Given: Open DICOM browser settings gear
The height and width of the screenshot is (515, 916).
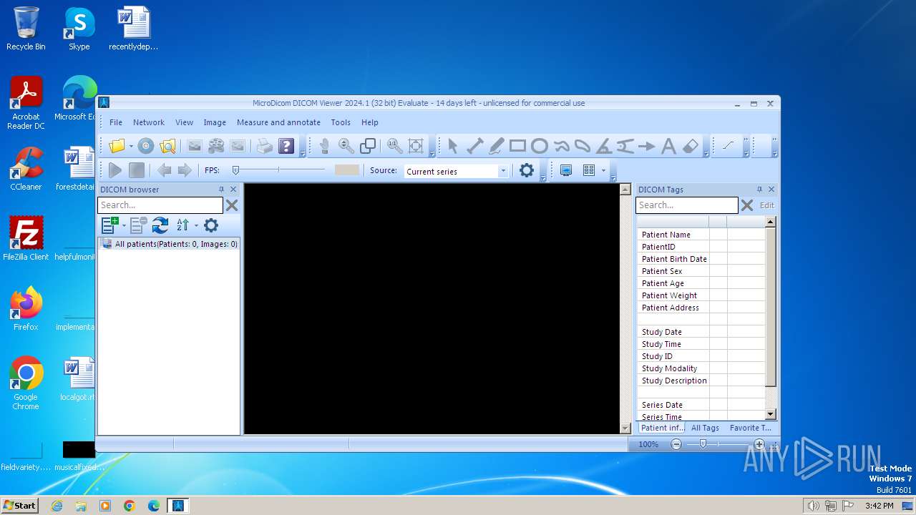Looking at the screenshot, I should point(210,225).
